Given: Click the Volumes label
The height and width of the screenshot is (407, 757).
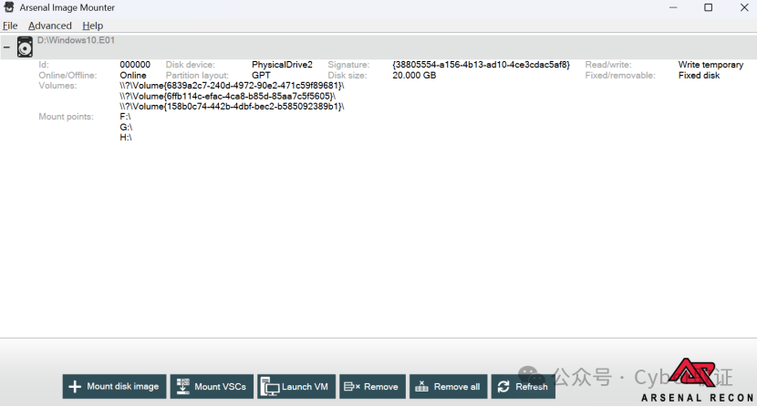Looking at the screenshot, I should coord(57,86).
